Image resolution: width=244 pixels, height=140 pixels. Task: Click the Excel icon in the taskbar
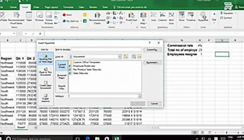pyautogui.click(x=117, y=138)
